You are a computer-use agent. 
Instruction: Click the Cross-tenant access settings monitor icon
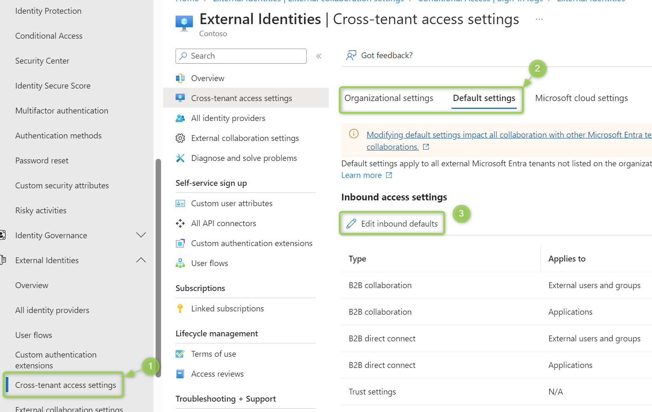coord(180,98)
